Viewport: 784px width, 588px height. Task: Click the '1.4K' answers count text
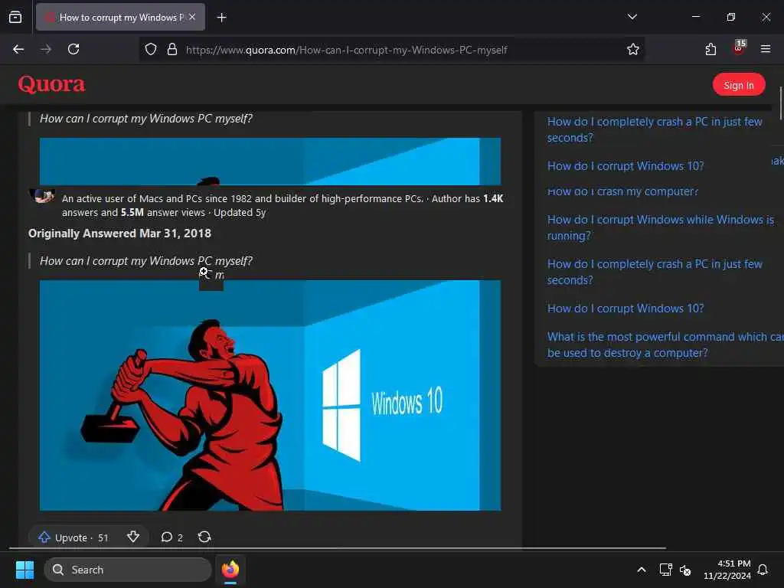click(x=493, y=198)
